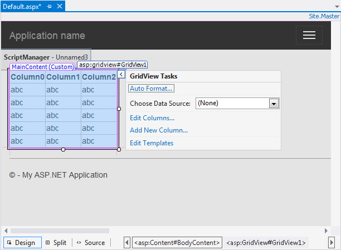Select asp:GridView#GridView1 breadcrumb tag
The width and height of the screenshot is (341, 250).
click(266, 243)
